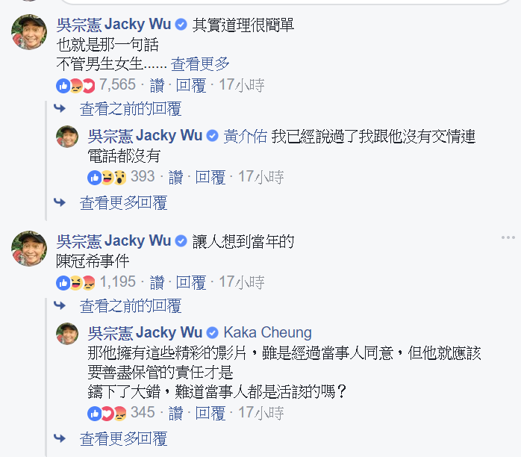This screenshot has width=521, height=457.
Task: Reply to the comment with 1,195 reactions
Action: 191,282
